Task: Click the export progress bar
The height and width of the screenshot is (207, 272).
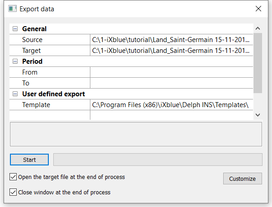Action: [x=158, y=160]
